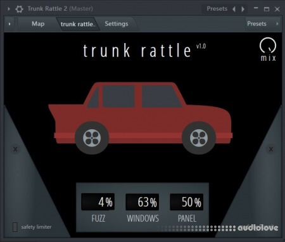Click the PANEL percentage value box
285x242 pixels.
click(187, 202)
